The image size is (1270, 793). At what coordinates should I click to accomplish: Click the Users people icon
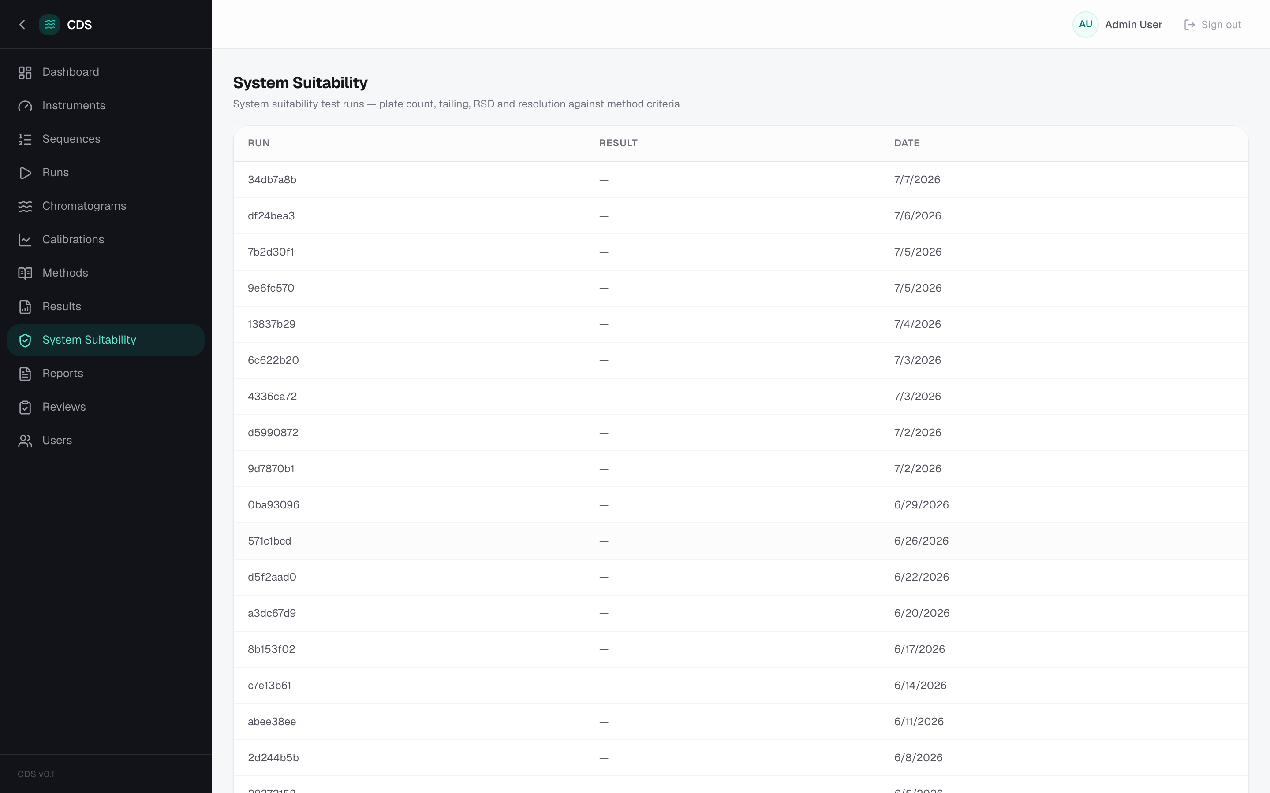pos(25,441)
